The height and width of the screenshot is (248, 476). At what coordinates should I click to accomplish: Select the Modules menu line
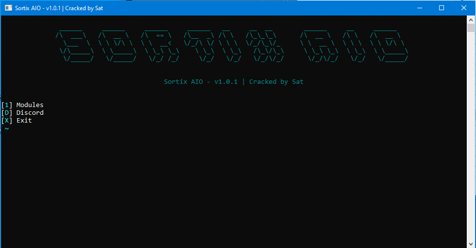[22, 105]
